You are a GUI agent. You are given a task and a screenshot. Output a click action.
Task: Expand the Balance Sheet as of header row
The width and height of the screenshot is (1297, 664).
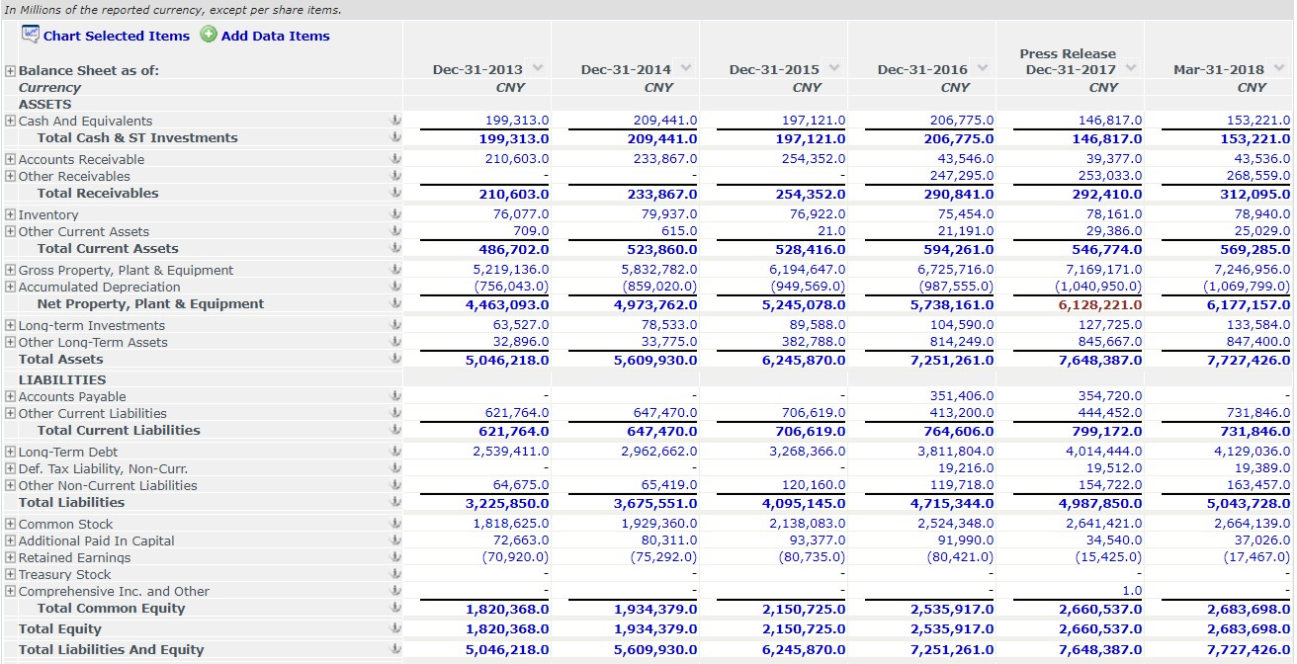pyautogui.click(x=11, y=71)
